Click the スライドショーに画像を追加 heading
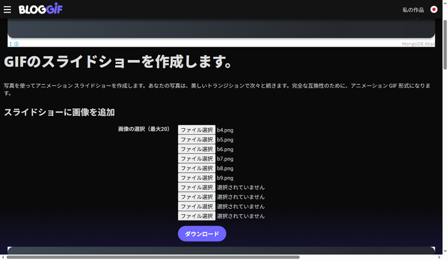Image resolution: width=448 pixels, height=260 pixels. 60,112
